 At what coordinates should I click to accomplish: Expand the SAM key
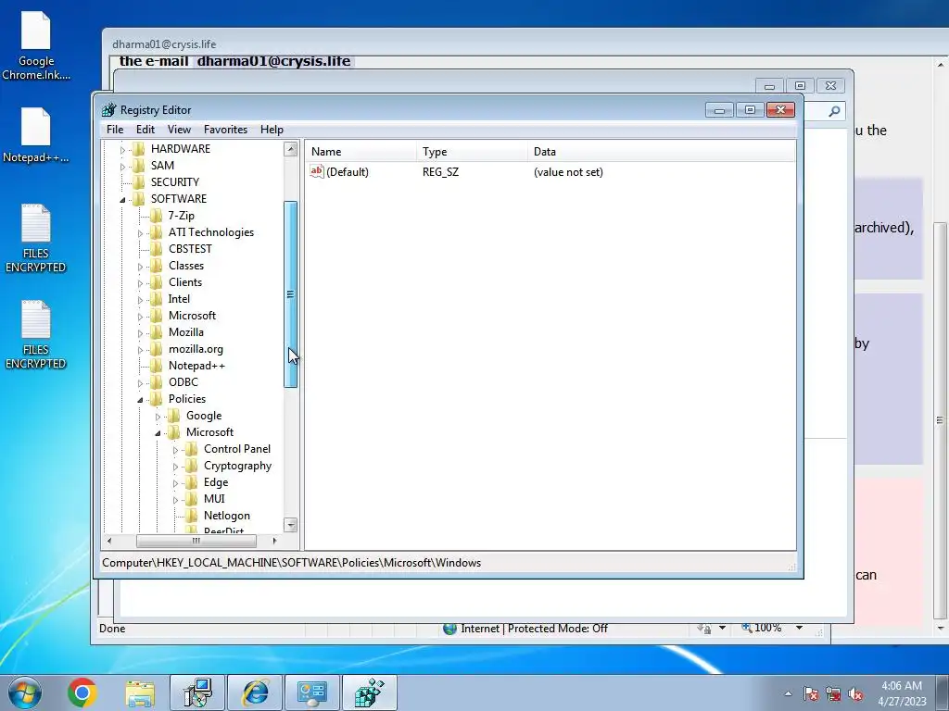(122, 167)
